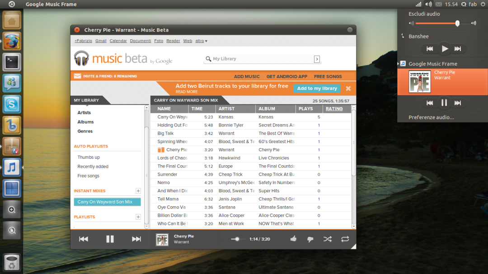
Task: Add a new instant mix
Action: [x=138, y=190]
